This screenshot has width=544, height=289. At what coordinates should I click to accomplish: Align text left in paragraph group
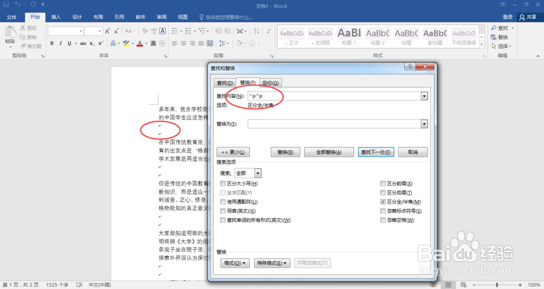coord(175,43)
